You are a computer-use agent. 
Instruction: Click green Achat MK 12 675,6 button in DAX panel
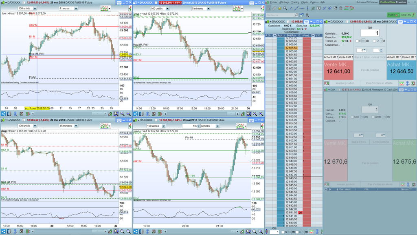pyautogui.click(x=404, y=160)
